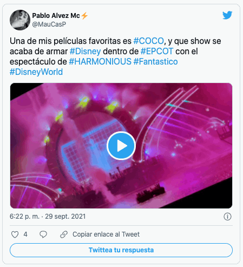Click the chain link icon
This screenshot has width=243, height=267.
tap(64, 234)
